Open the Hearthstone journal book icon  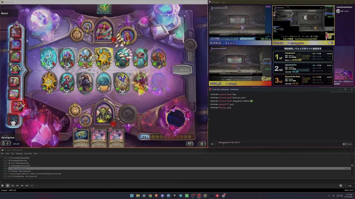coord(189,144)
